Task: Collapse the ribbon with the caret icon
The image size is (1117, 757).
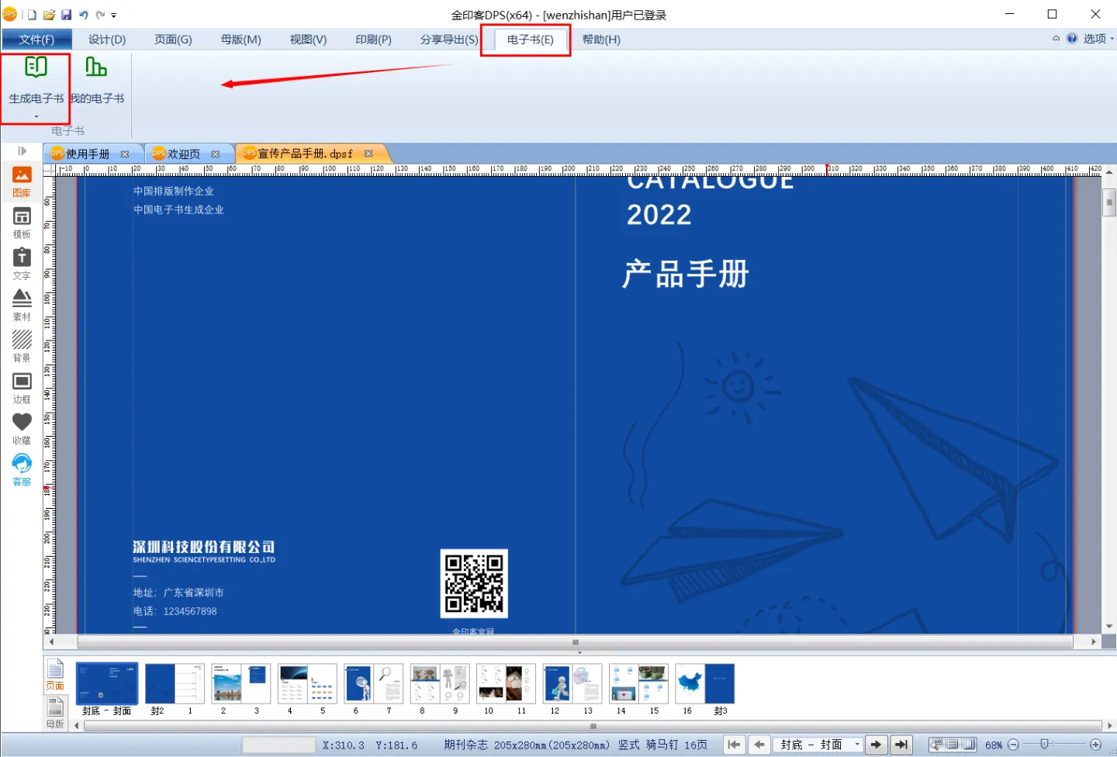Action: (x=1056, y=39)
